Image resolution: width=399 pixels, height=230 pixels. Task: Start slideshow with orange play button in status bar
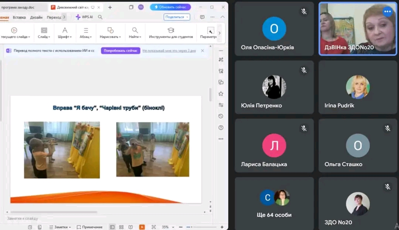[142, 227]
